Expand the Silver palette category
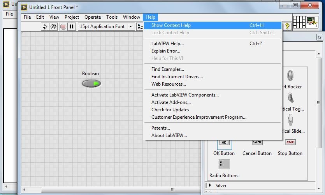 point(210,185)
